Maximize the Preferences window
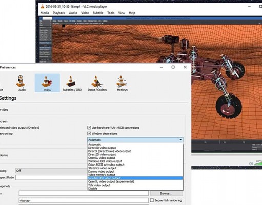Viewport: 262px width, 205px height. click(173, 67)
